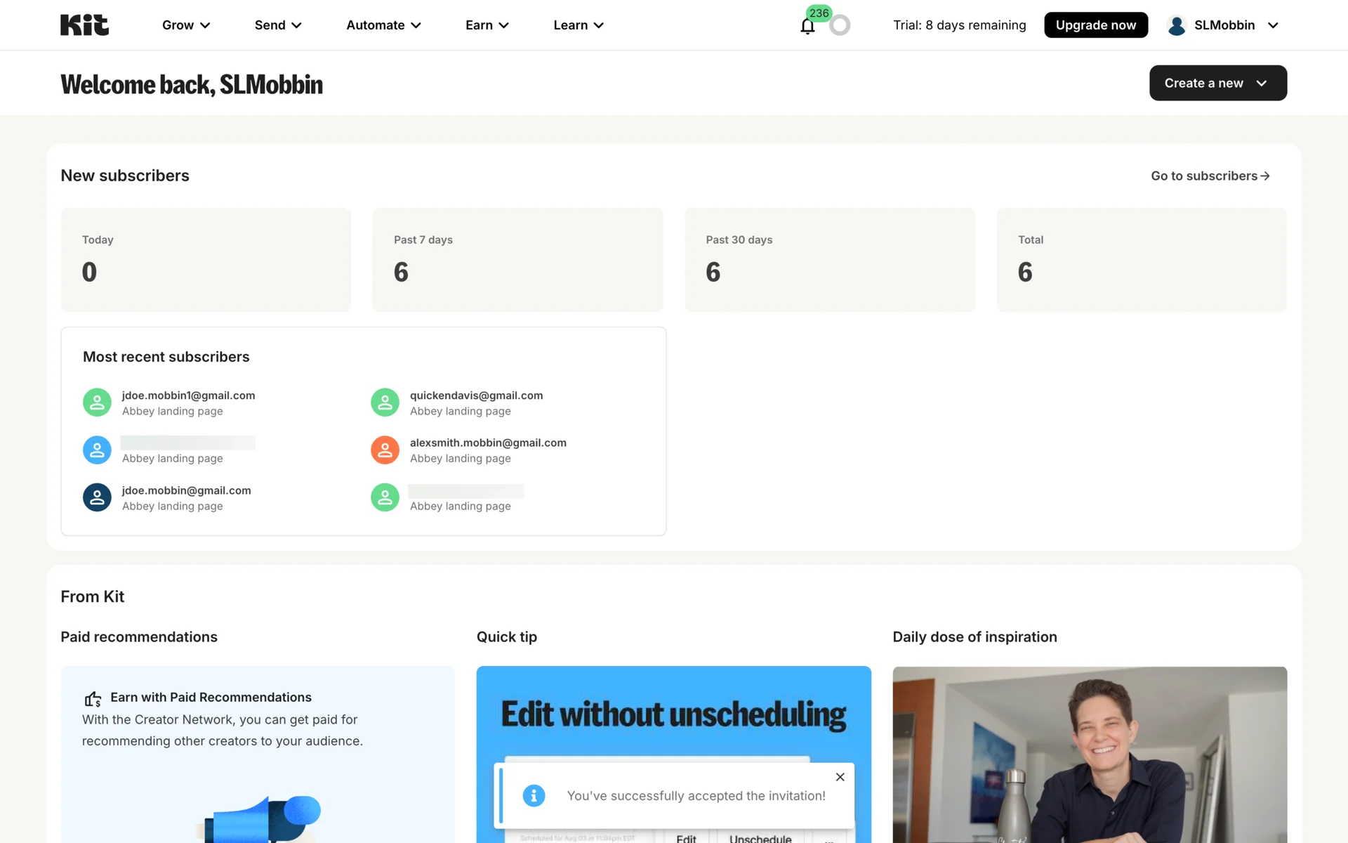
Task: Click the Upgrade now button
Action: click(x=1095, y=25)
